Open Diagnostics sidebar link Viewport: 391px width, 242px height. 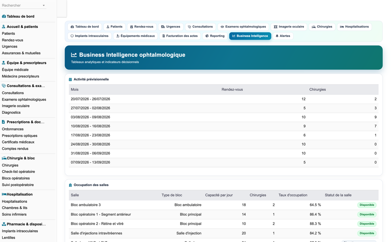tap(11, 112)
